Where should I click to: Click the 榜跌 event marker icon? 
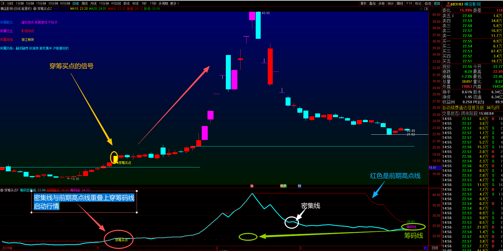(x=283, y=186)
